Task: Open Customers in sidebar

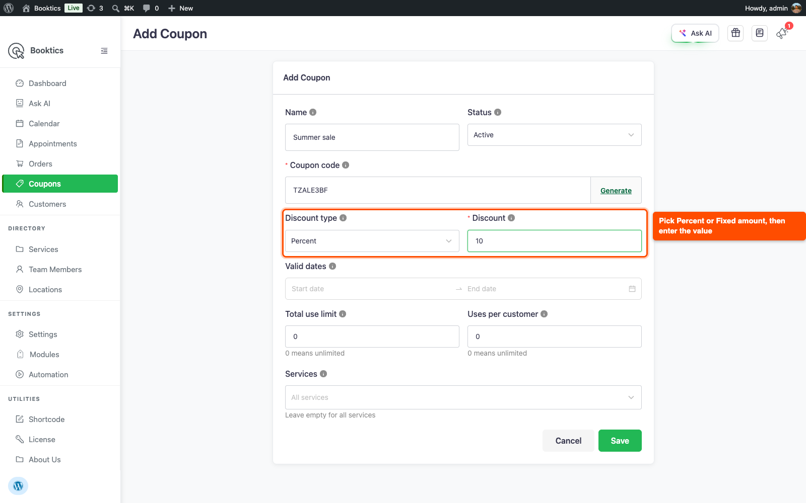Action: 60,204
